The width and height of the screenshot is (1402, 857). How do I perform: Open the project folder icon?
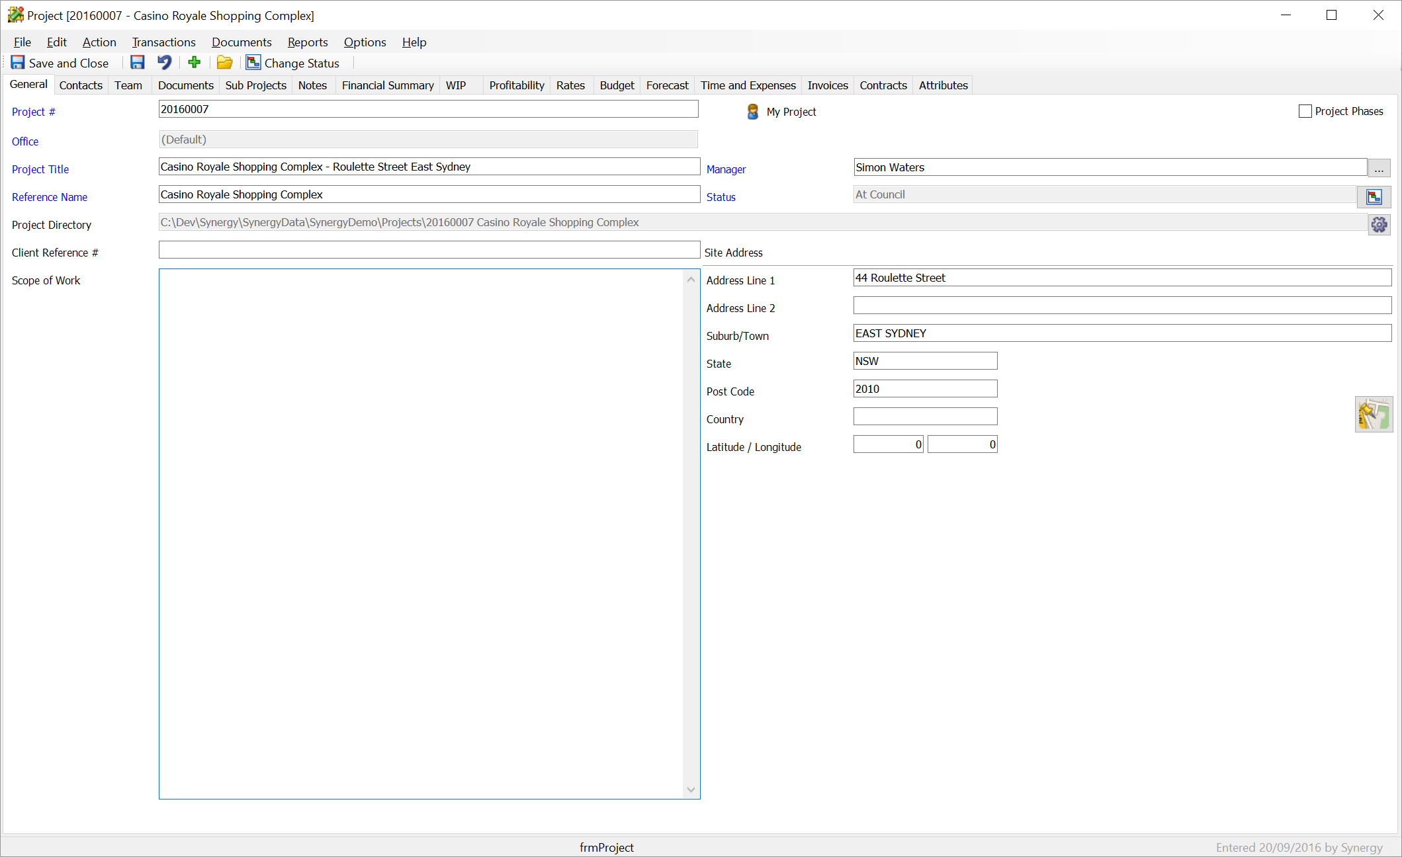(224, 63)
